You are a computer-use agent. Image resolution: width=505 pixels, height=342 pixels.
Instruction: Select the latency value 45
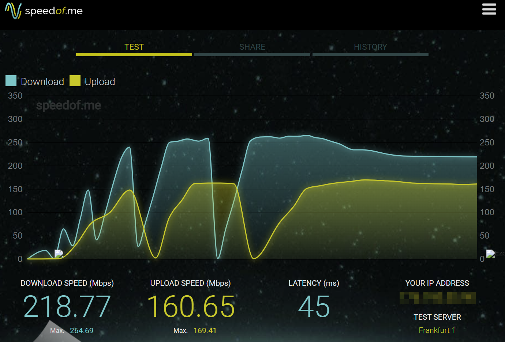click(314, 307)
